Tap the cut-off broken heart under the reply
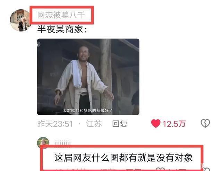 click(206, 169)
